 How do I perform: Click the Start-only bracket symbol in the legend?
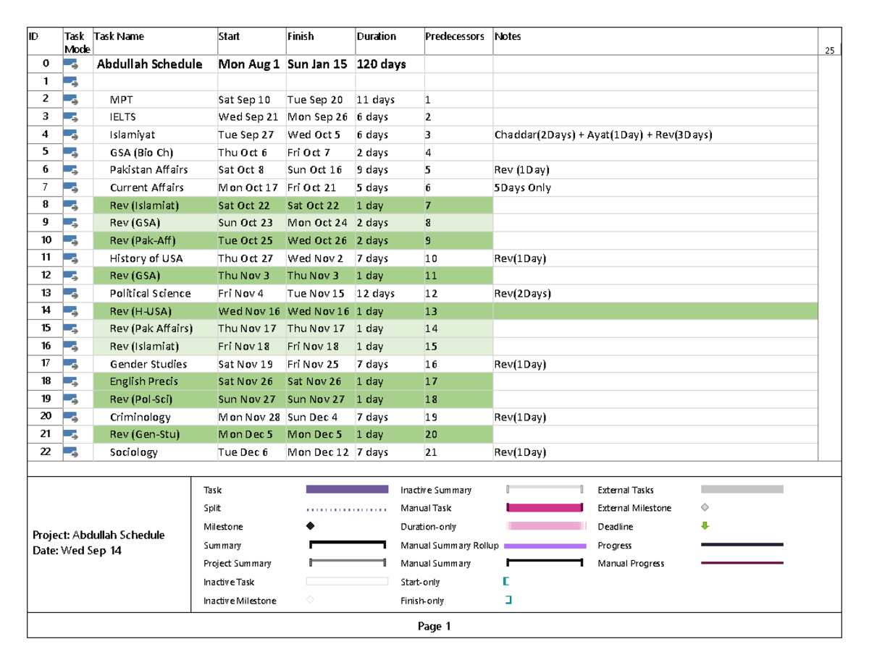tap(507, 581)
